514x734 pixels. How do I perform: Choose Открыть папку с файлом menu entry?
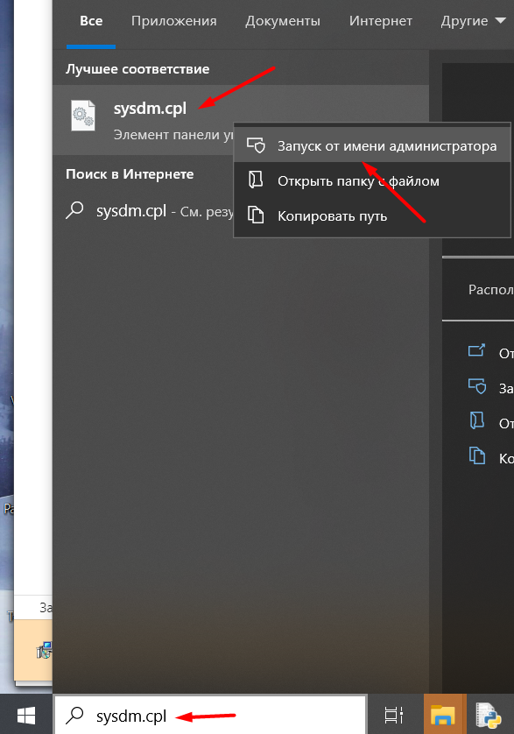point(372,180)
